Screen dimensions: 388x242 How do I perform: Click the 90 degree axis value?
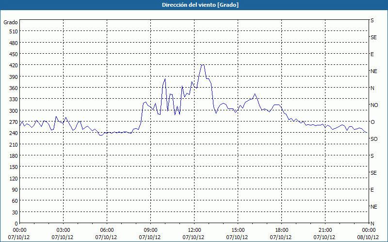click(15, 190)
